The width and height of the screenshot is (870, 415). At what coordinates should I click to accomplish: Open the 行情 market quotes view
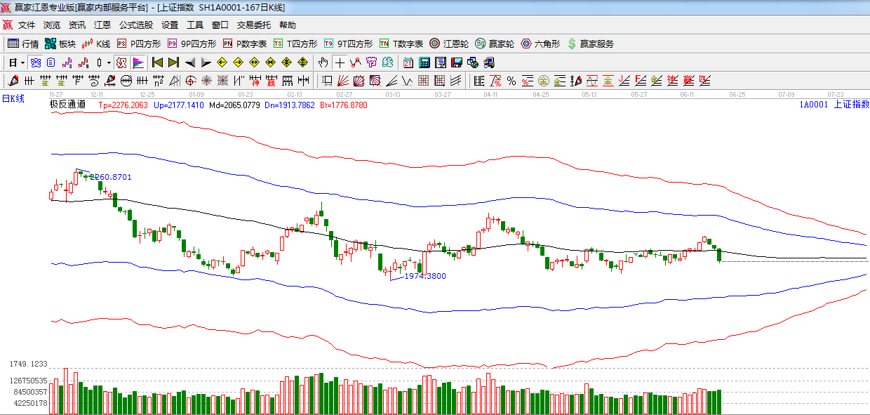point(23,44)
